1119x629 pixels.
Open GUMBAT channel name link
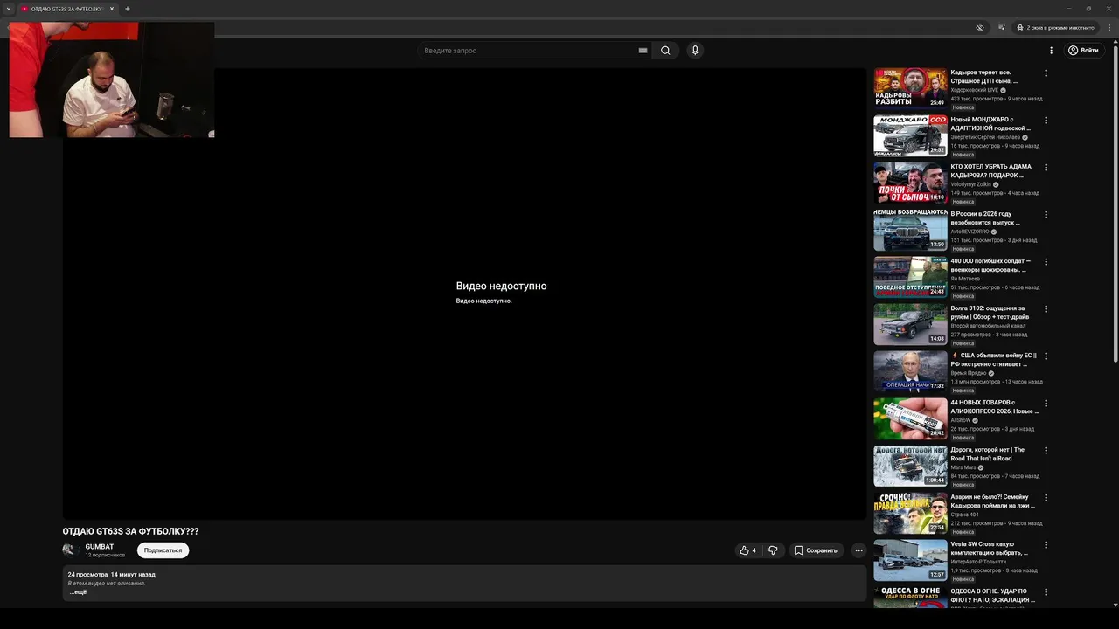pos(100,547)
